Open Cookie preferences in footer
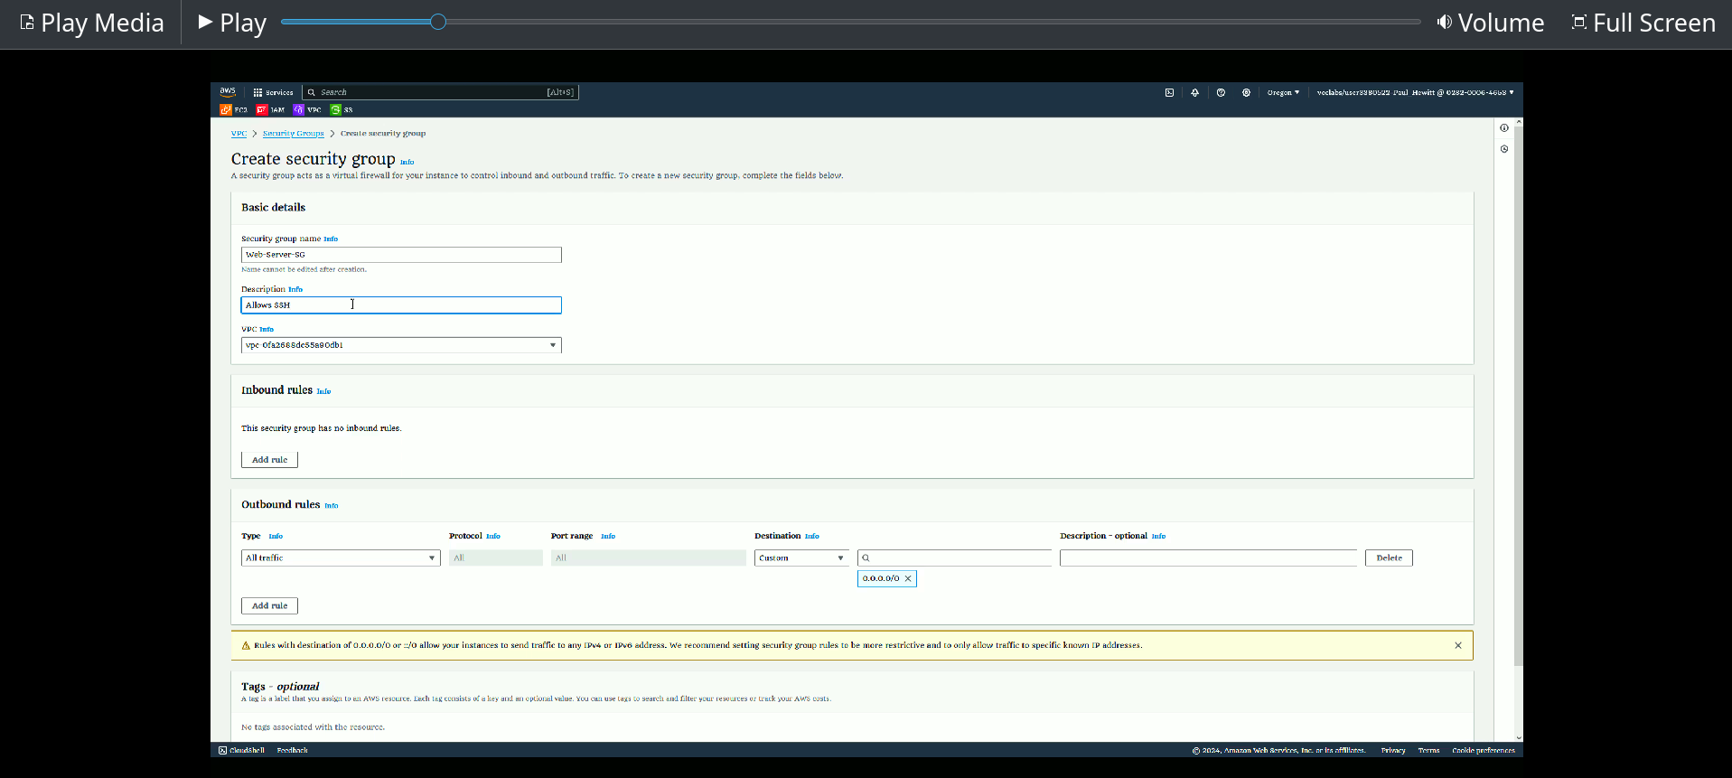This screenshot has height=778, width=1732. pos(1484,750)
